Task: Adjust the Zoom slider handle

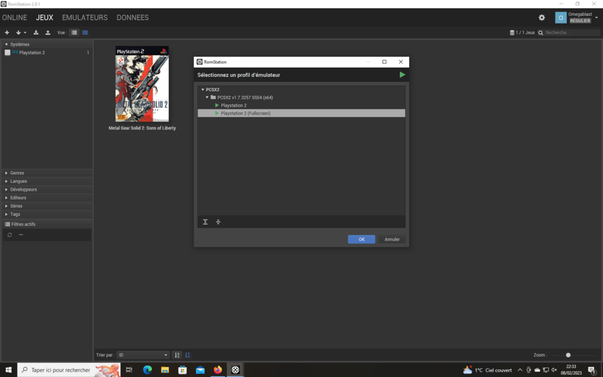Action: [x=568, y=355]
